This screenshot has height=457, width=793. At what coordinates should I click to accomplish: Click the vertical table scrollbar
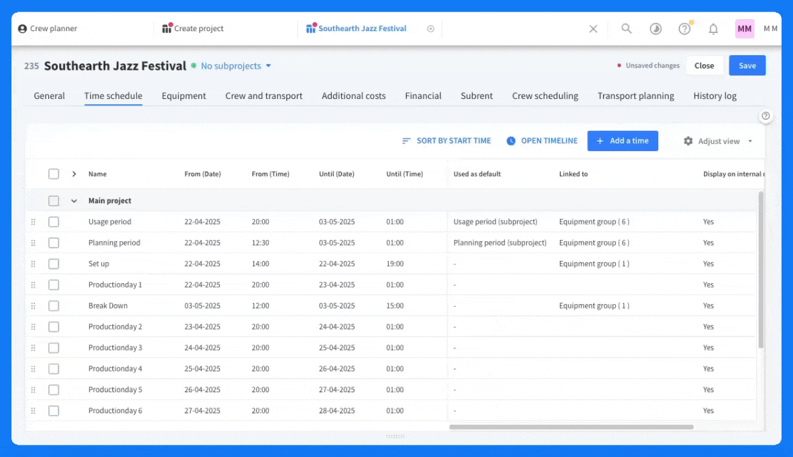(761, 269)
